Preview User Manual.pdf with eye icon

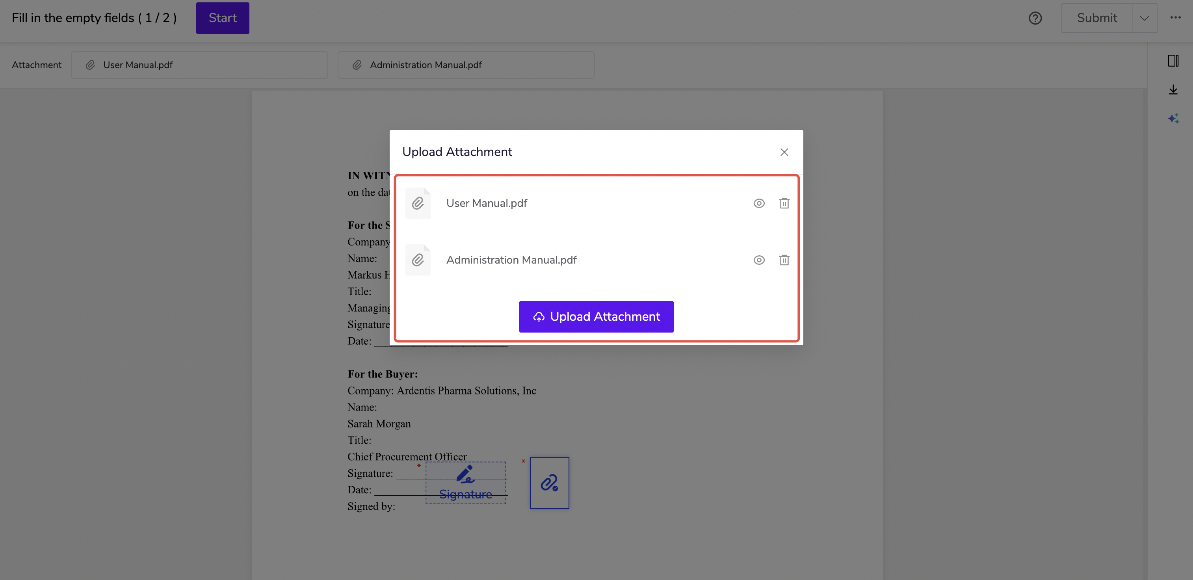[758, 203]
